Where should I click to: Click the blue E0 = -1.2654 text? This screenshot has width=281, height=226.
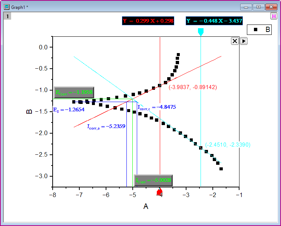point(69,110)
